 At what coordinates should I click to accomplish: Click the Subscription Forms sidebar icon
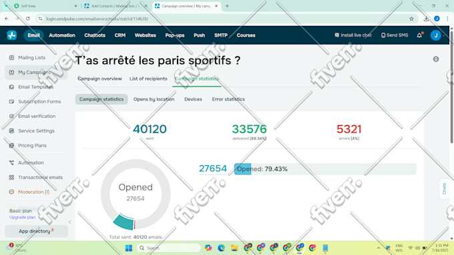(11, 102)
